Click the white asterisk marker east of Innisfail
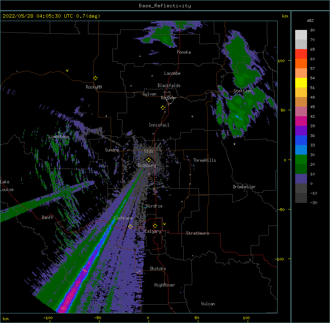Screen dimensions: 330x323 coord(192,116)
